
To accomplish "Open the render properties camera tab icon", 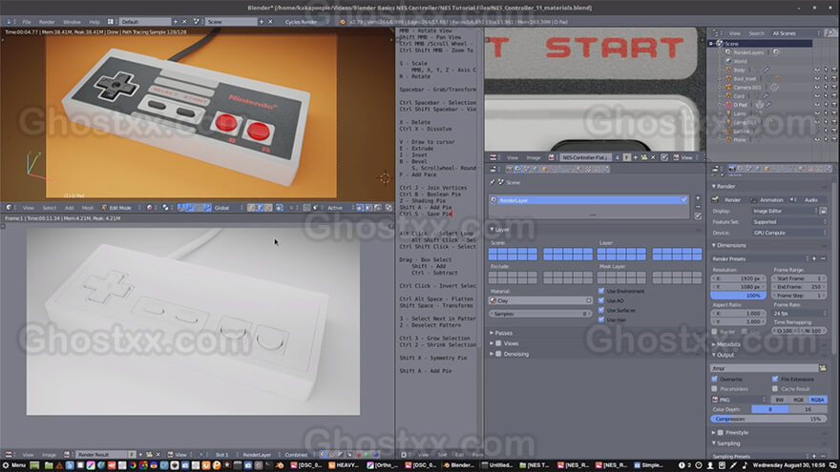I will [732, 169].
